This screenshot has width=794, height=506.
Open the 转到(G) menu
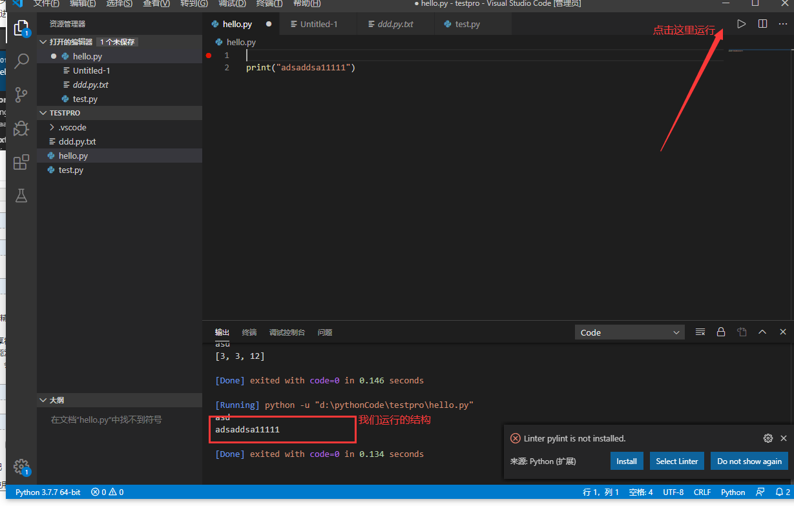point(194,3)
